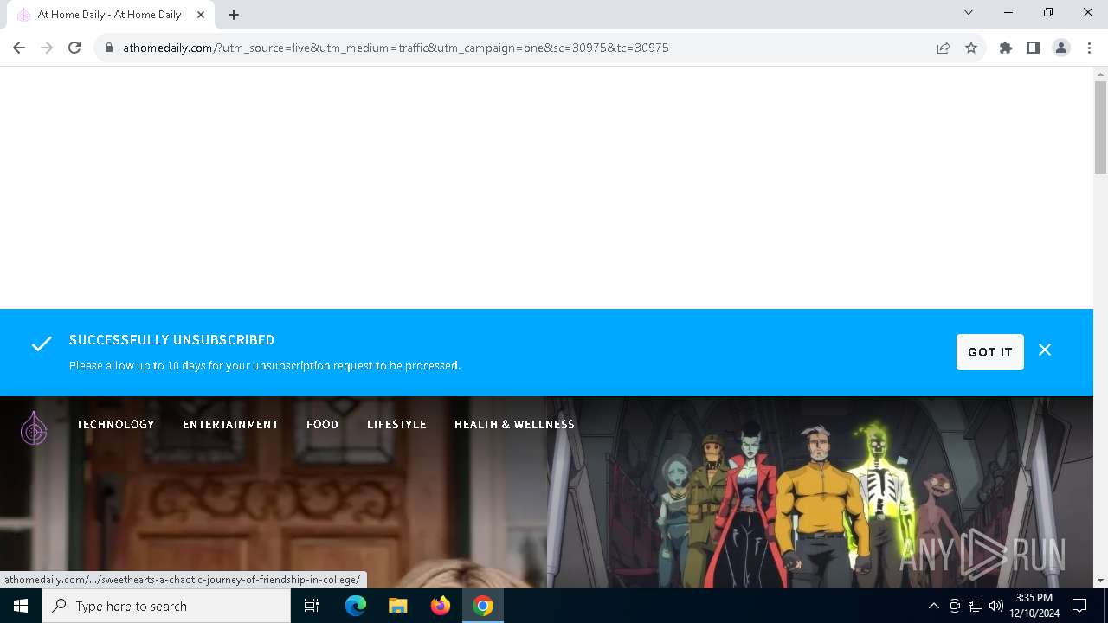The height and width of the screenshot is (623, 1108).
Task: Click the GOT IT button
Action: [990, 352]
